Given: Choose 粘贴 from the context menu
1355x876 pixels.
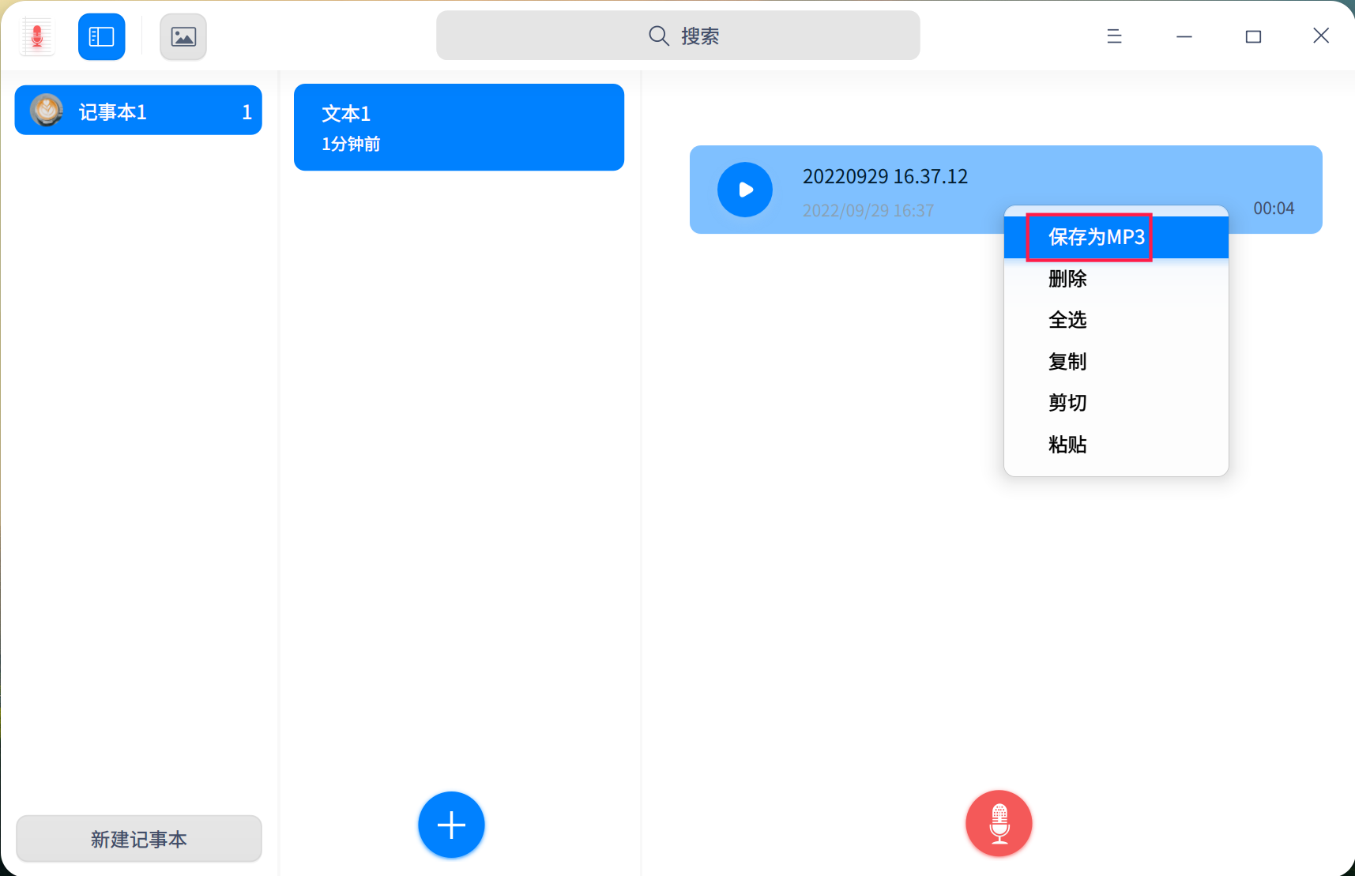Looking at the screenshot, I should coord(1067,444).
